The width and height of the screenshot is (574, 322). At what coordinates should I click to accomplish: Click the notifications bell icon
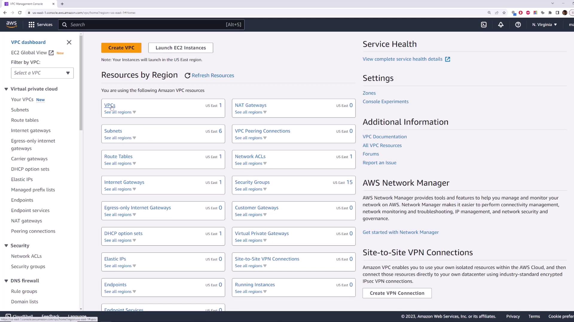tap(501, 25)
